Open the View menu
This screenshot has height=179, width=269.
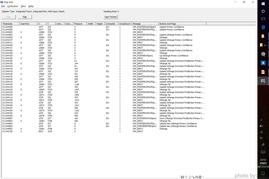click(x=23, y=6)
